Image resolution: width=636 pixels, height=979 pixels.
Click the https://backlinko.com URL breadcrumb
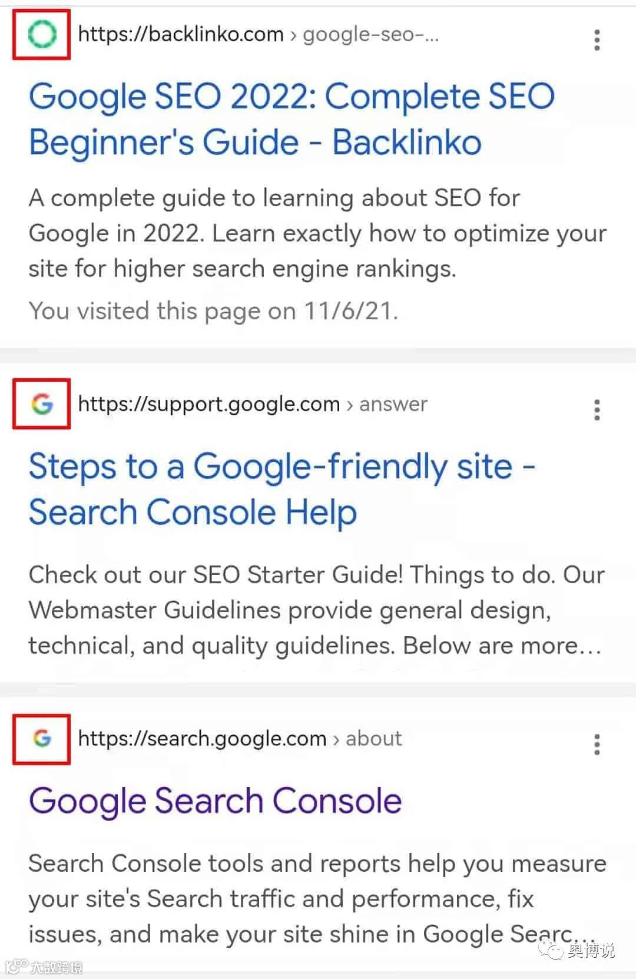[181, 35]
